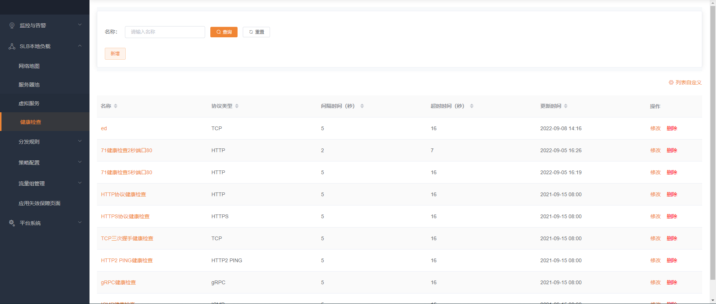Click the 平台系统 gear icon
The image size is (716, 304).
[12, 223]
